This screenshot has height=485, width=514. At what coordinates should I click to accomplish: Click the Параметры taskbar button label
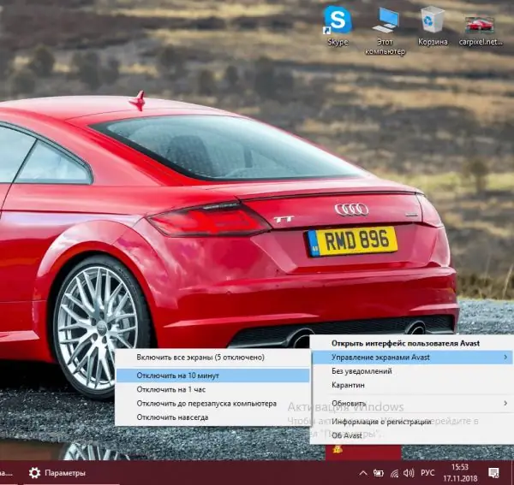(65, 473)
